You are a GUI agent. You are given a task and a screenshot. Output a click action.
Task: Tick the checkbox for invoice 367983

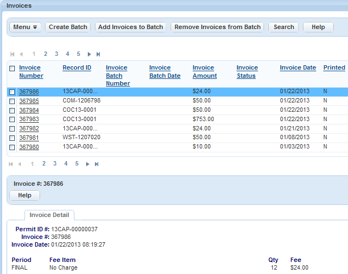12,119
